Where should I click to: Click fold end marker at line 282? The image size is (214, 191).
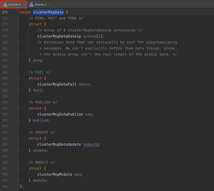(18, 54)
